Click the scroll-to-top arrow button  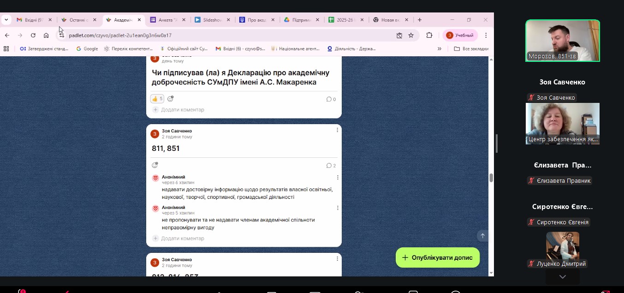[x=482, y=236]
